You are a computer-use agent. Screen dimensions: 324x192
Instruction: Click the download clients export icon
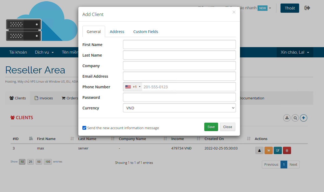click(x=287, y=118)
